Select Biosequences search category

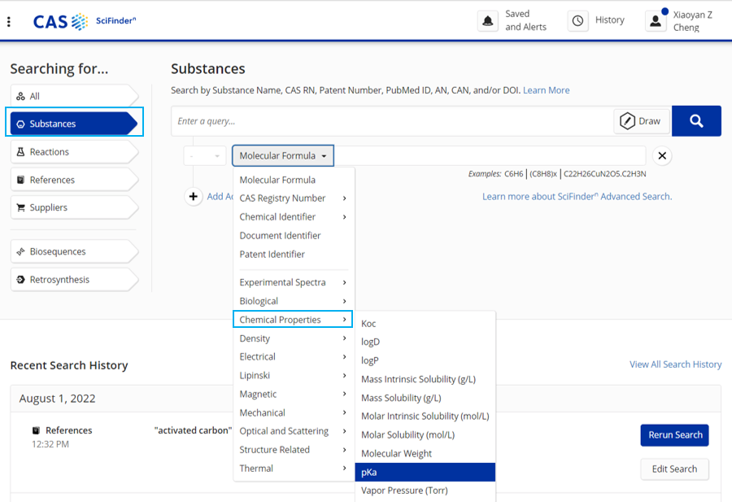pyautogui.click(x=74, y=251)
